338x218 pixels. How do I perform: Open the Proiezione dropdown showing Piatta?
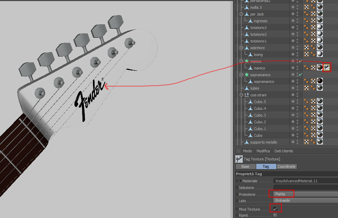(x=305, y=194)
